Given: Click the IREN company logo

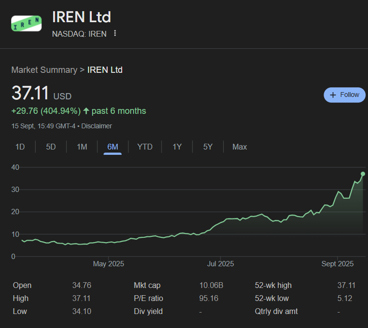Looking at the screenshot, I should [x=26, y=24].
